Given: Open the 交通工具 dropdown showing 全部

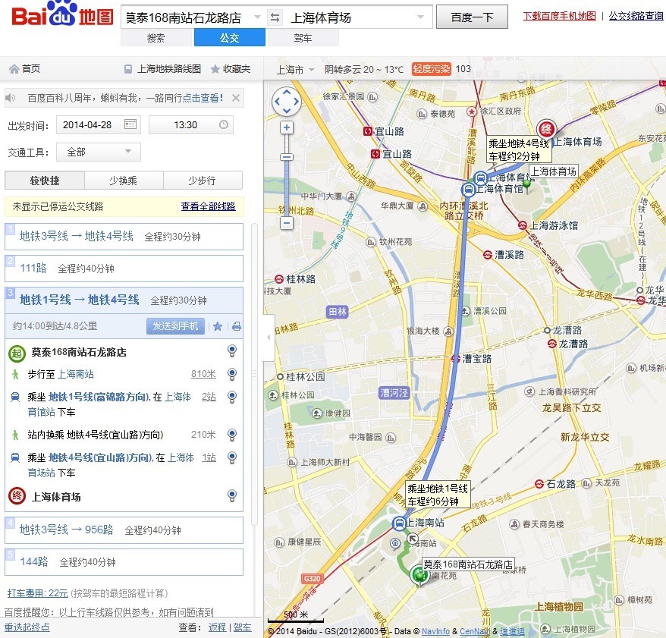Looking at the screenshot, I should click(99, 152).
